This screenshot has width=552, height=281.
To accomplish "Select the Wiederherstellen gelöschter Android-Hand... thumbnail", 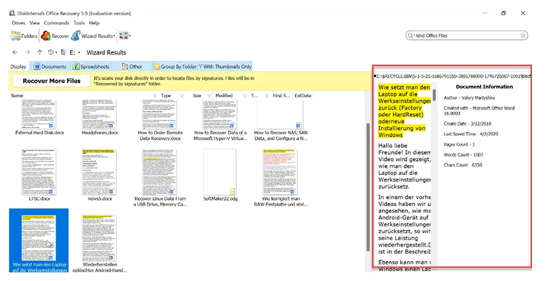I will pyautogui.click(x=99, y=239).
